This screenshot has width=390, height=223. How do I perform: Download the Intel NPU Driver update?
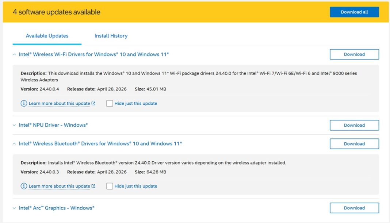pos(354,125)
